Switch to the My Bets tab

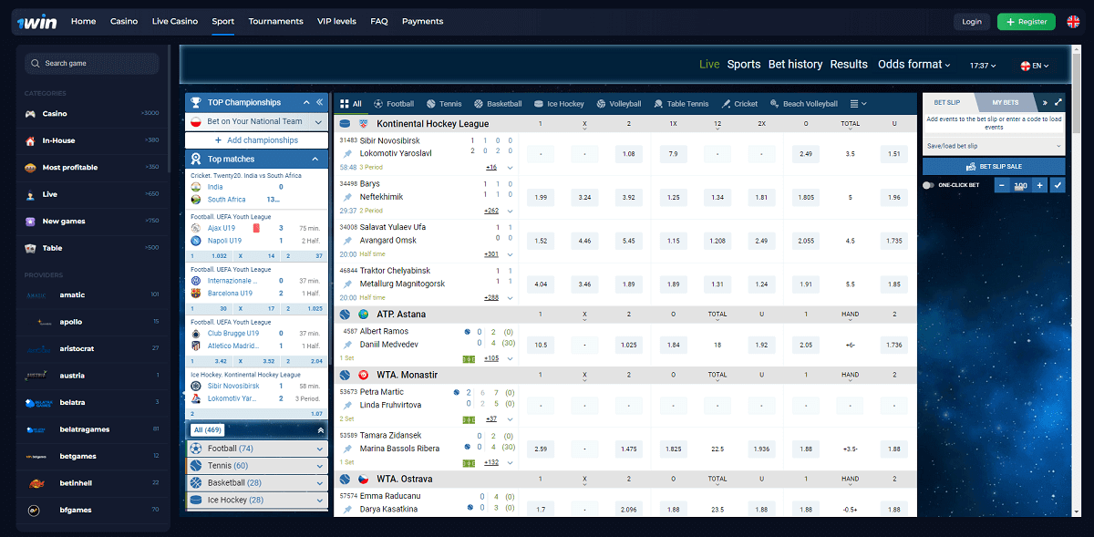1006,102
